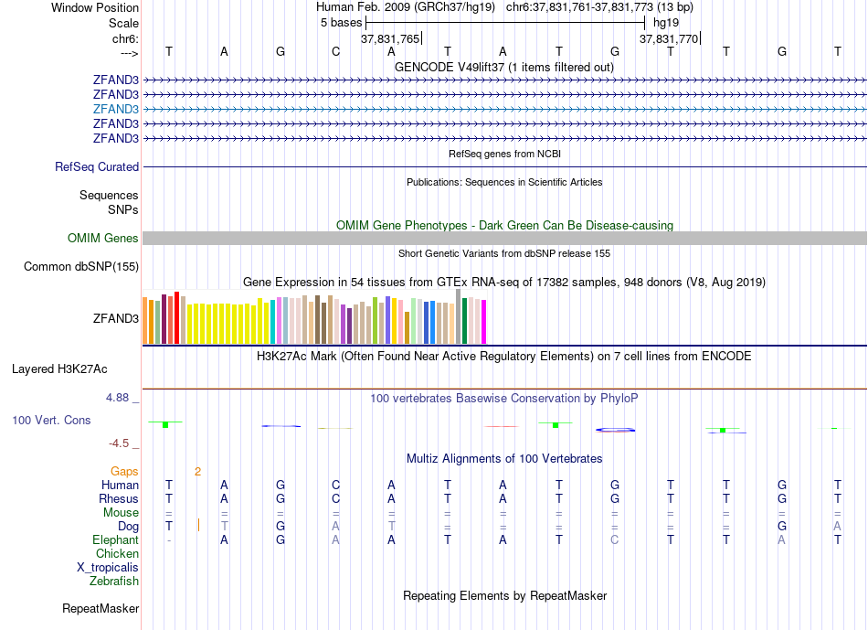Click the chr6: ruler label

tap(125, 38)
